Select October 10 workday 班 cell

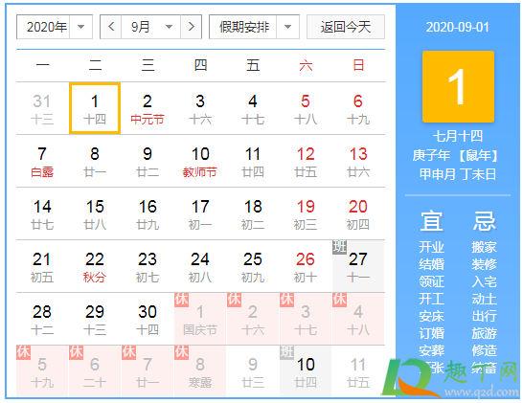(x=306, y=371)
